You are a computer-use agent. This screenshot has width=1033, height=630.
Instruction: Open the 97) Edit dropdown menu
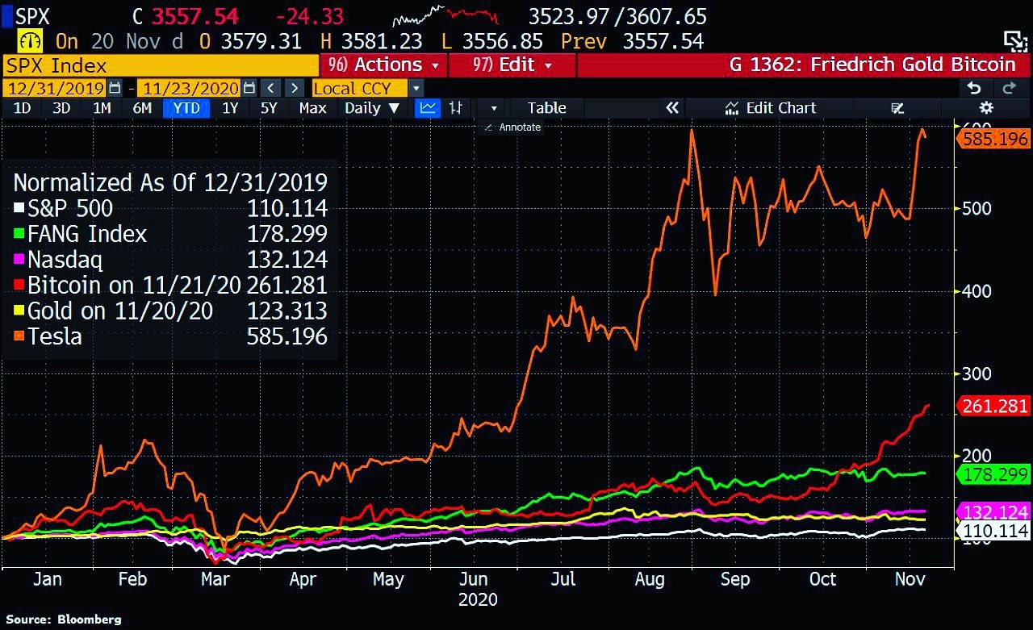[512, 65]
